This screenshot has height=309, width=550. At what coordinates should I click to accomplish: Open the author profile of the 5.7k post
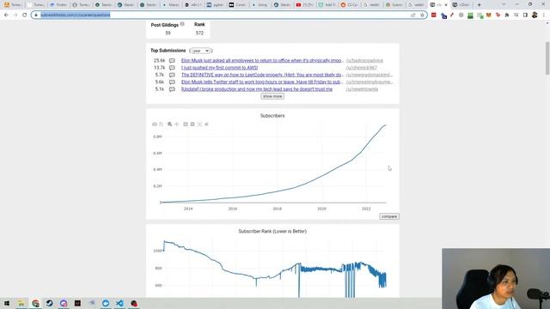(x=370, y=75)
